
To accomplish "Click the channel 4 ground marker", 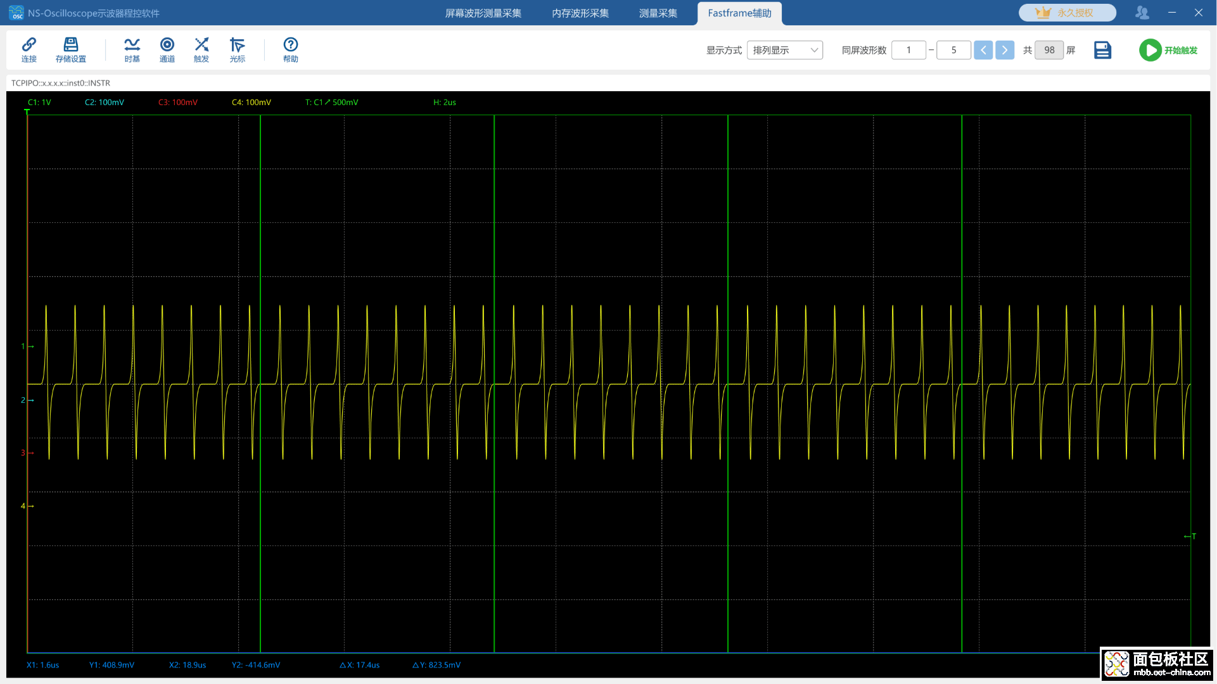I will coord(27,506).
